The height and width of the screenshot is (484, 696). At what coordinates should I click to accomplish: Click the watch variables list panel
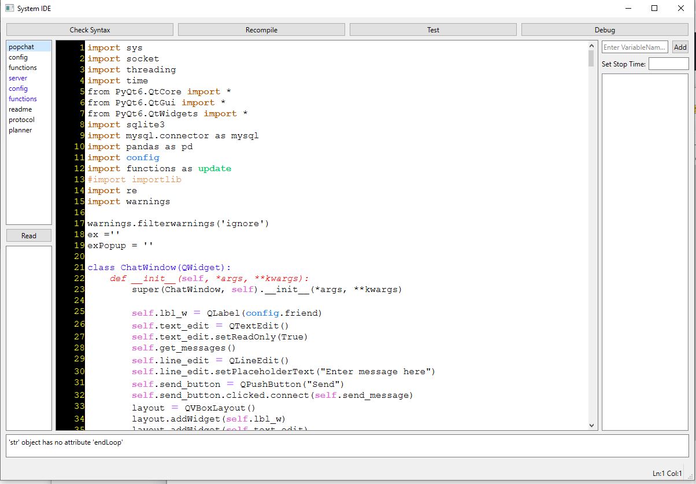coord(645,252)
